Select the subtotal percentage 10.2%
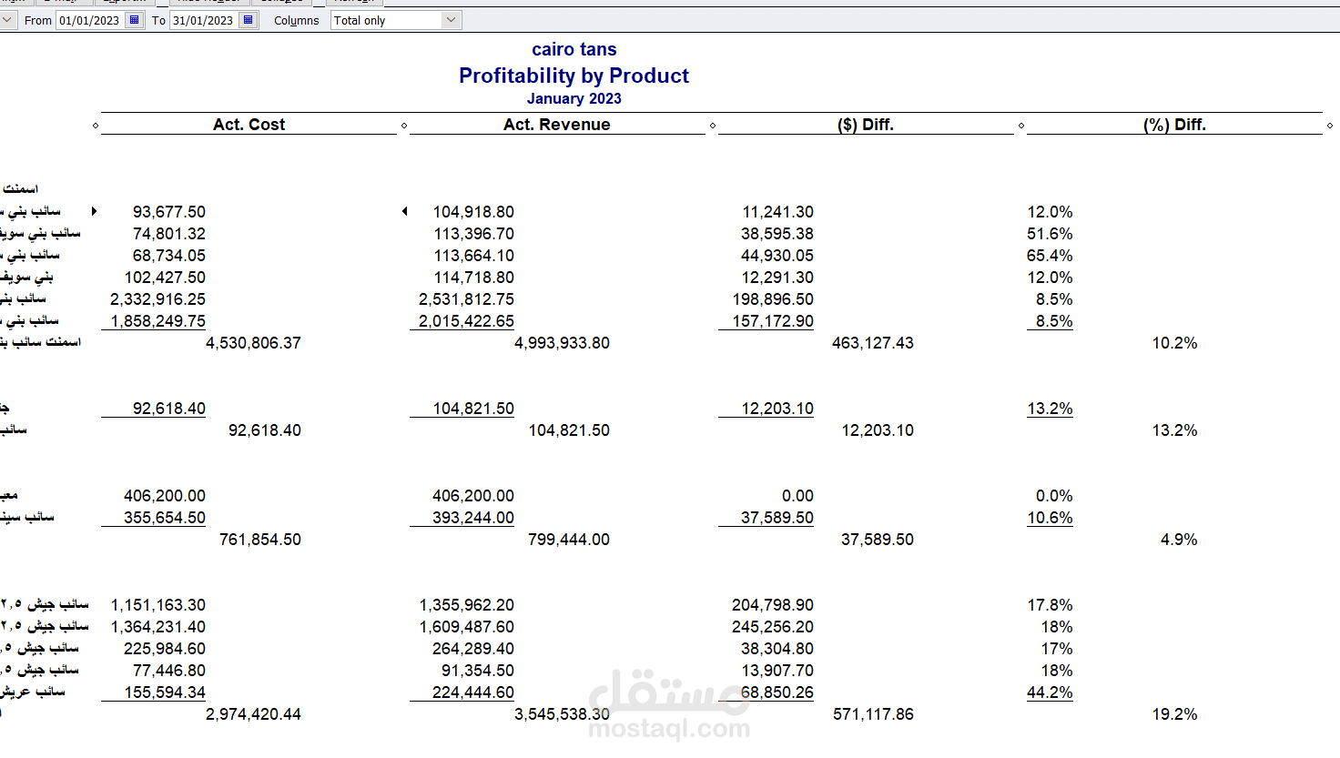 click(x=1174, y=343)
